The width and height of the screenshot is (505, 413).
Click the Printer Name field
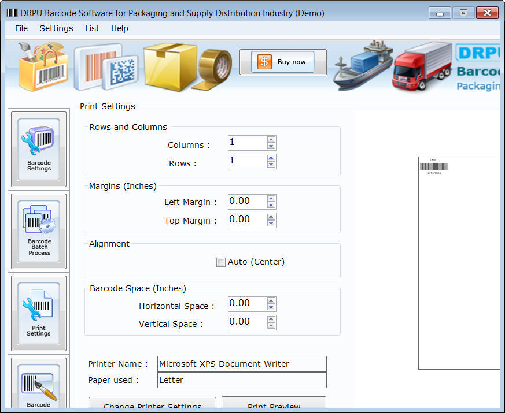pyautogui.click(x=242, y=364)
